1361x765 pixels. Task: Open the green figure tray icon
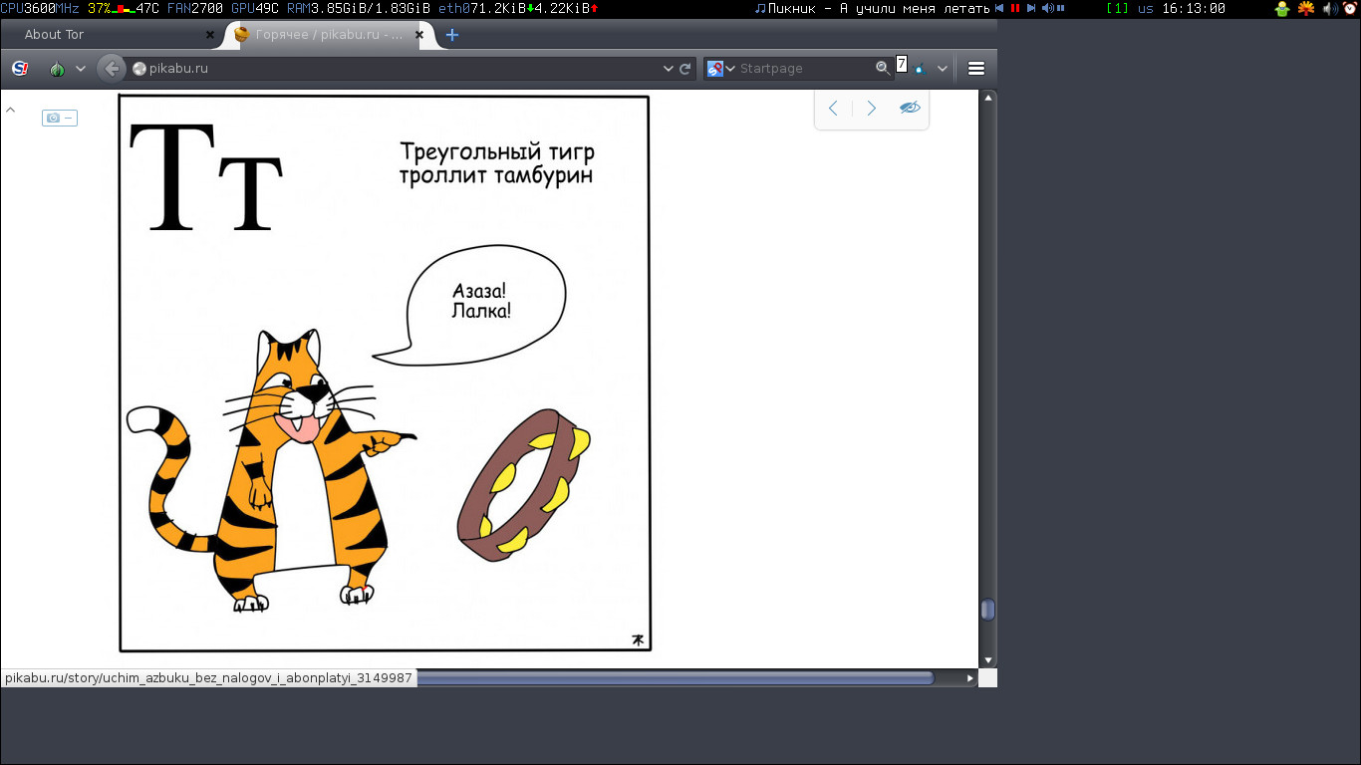click(1282, 8)
